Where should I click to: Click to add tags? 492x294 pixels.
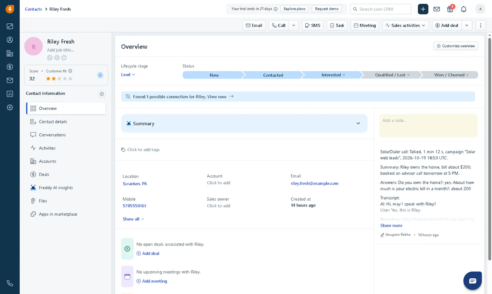pos(141,150)
